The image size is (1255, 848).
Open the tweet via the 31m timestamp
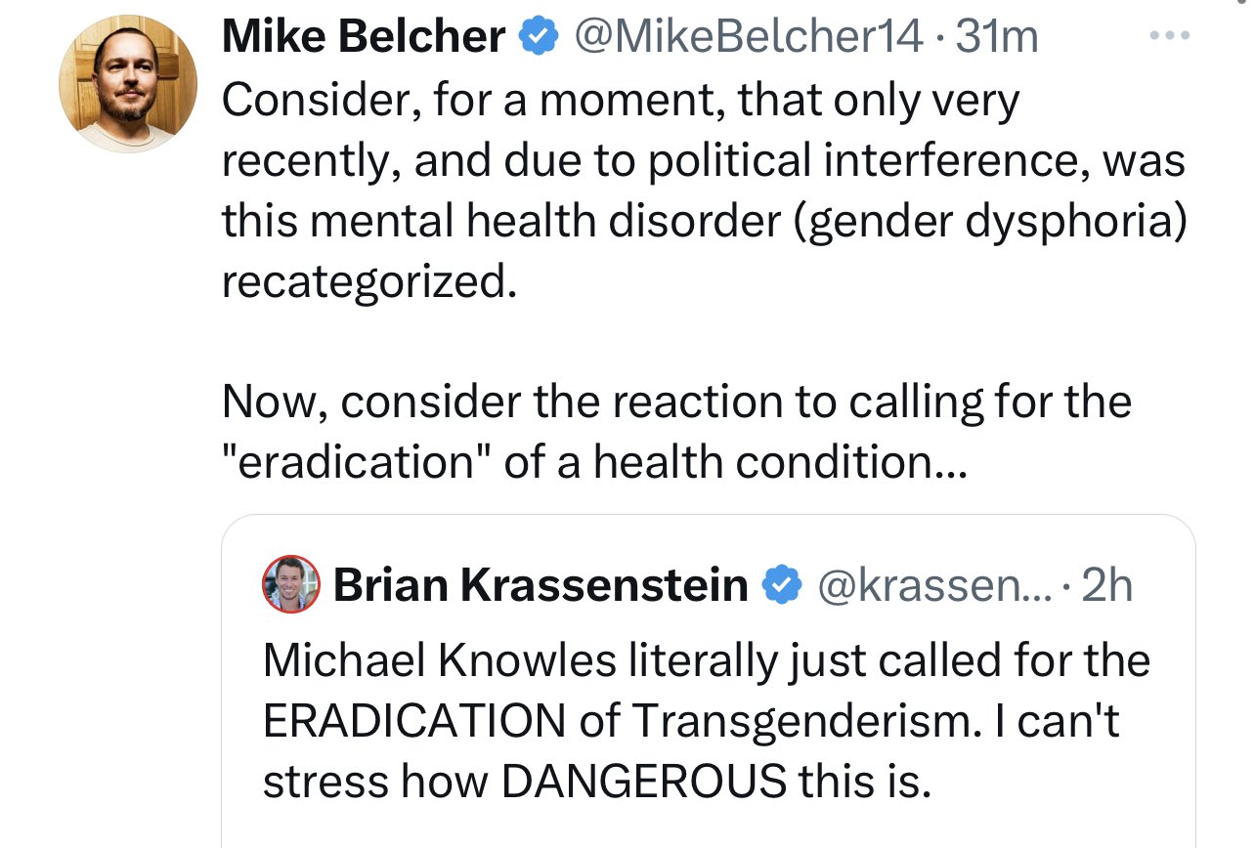point(997,38)
